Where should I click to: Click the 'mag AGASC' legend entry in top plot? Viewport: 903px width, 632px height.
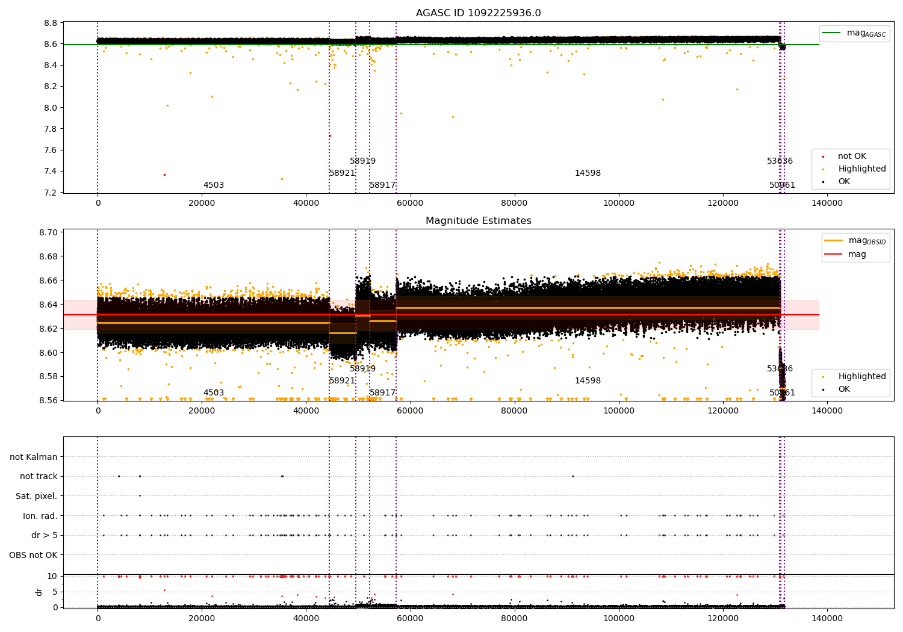tap(855, 33)
